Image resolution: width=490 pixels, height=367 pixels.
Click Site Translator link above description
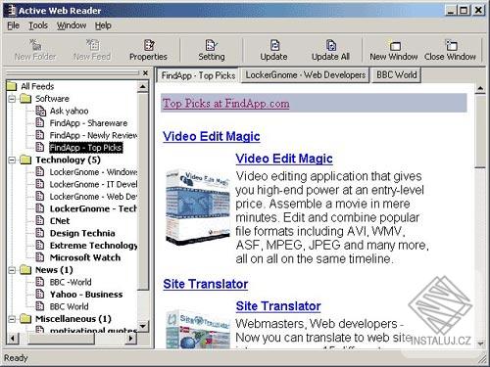tap(278, 306)
